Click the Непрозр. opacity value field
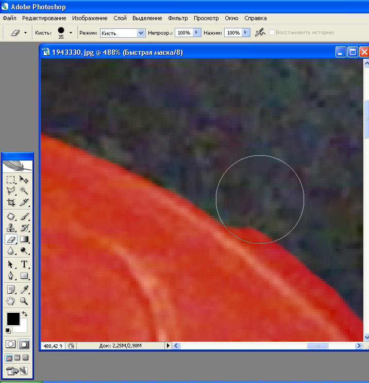Screen dimensions: 369x383 click(184, 33)
